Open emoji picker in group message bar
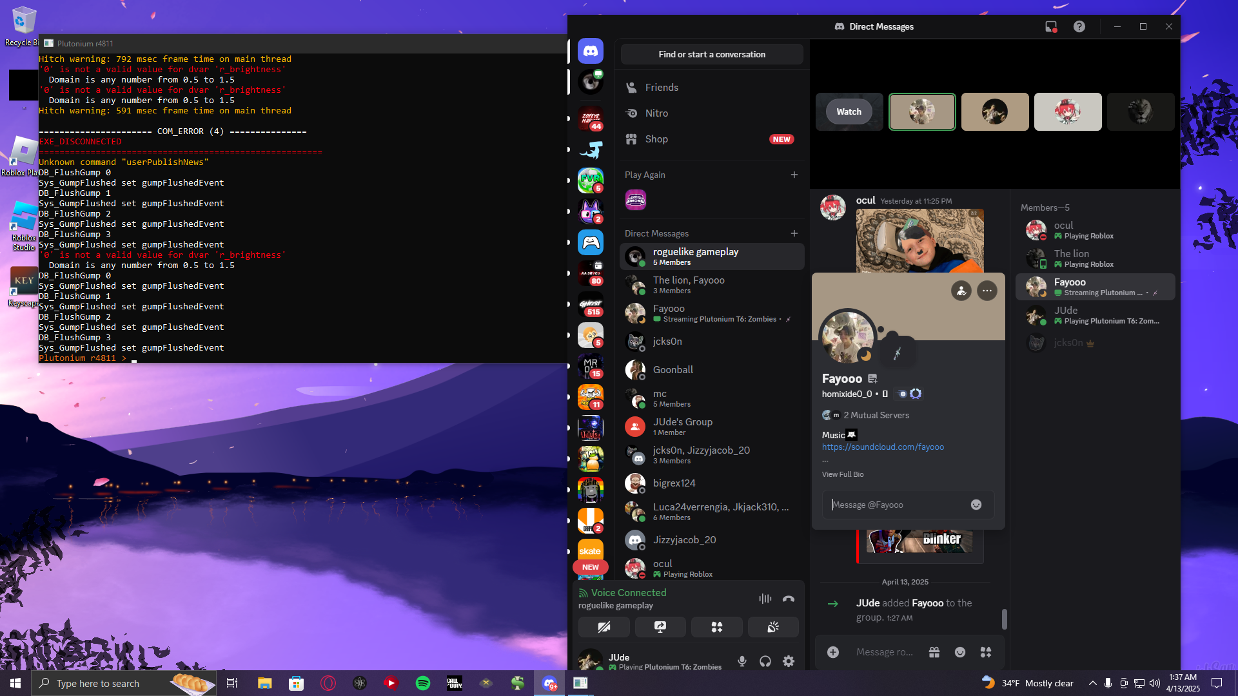This screenshot has width=1238, height=696. coord(960,652)
